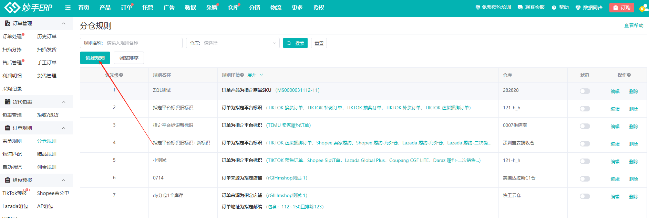Viewport: 649px width, 218px height.
Task: Open the 广告 top menu
Action: 169,8
